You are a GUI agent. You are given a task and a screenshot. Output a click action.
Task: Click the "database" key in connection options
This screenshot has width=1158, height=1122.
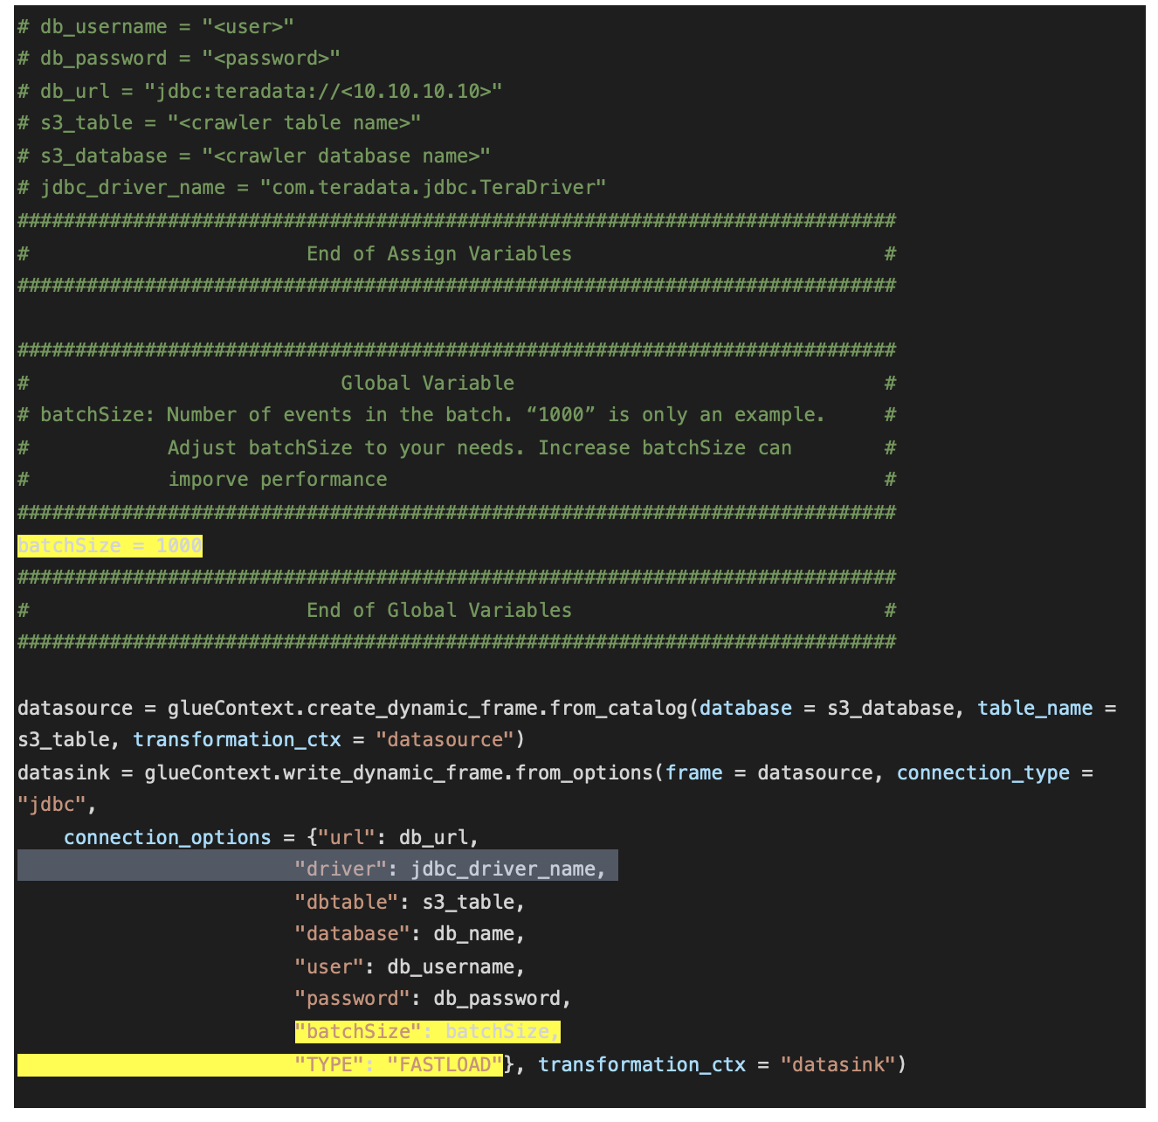[x=352, y=934]
